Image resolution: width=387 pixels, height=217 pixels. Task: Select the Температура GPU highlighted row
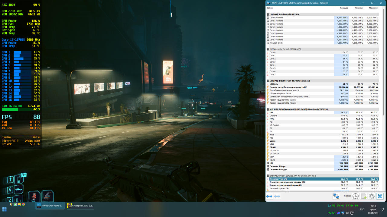(x=324, y=179)
